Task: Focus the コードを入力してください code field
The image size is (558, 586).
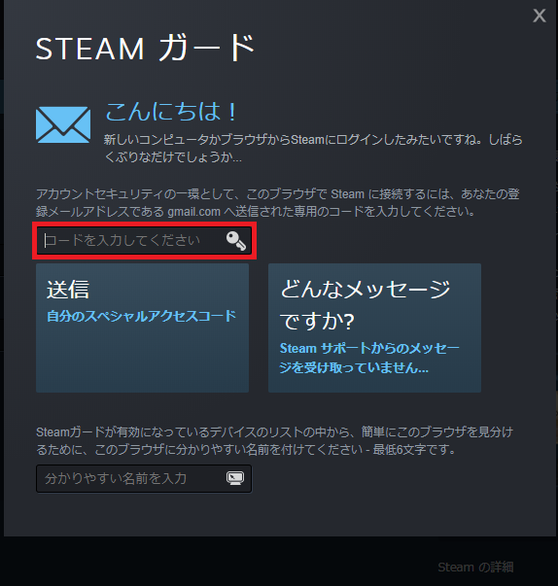Action: 144,240
